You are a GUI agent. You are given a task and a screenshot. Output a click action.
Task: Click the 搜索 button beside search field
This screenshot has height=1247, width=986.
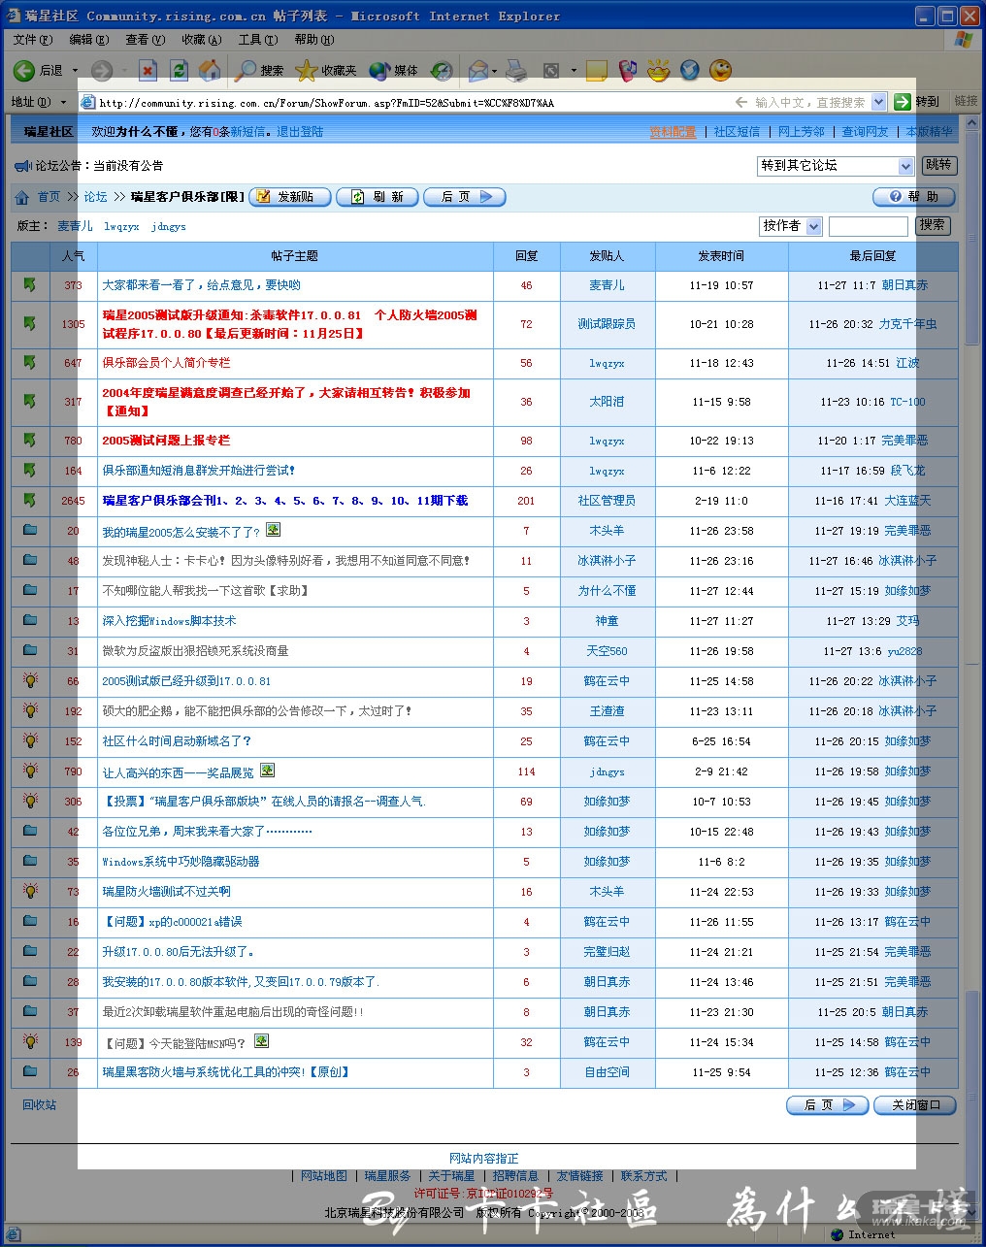point(932,225)
